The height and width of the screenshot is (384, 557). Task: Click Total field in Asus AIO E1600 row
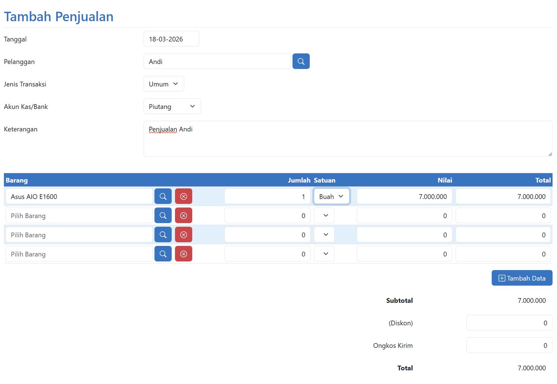tap(503, 196)
